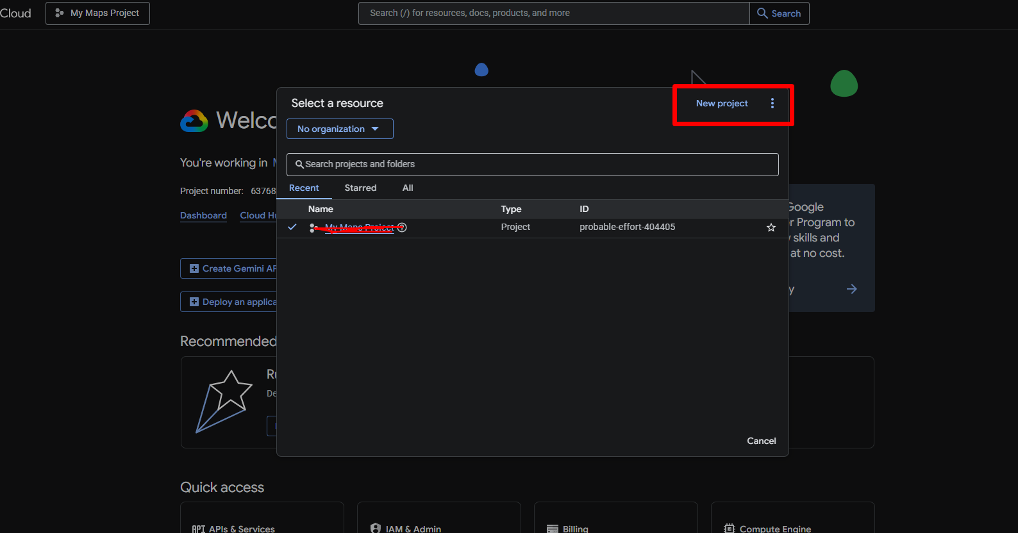Click the Type column header
The width and height of the screenshot is (1018, 533).
[511, 209]
